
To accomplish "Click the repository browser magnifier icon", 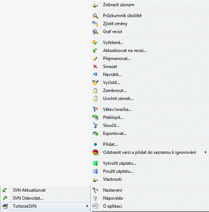I will point(95,16).
